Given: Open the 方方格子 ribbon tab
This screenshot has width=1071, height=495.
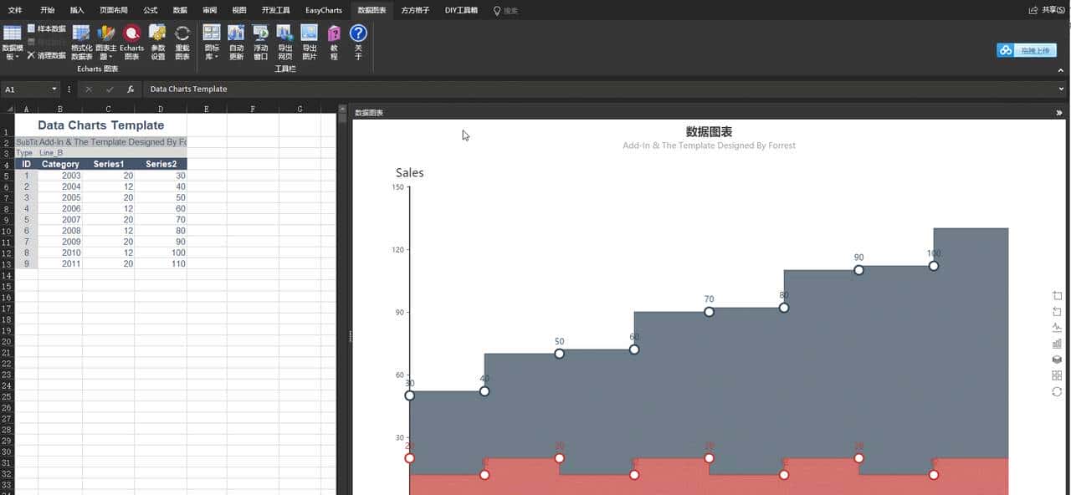Looking at the screenshot, I should pos(415,10).
